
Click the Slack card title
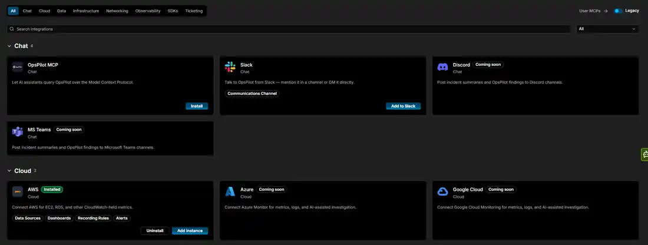click(246, 65)
